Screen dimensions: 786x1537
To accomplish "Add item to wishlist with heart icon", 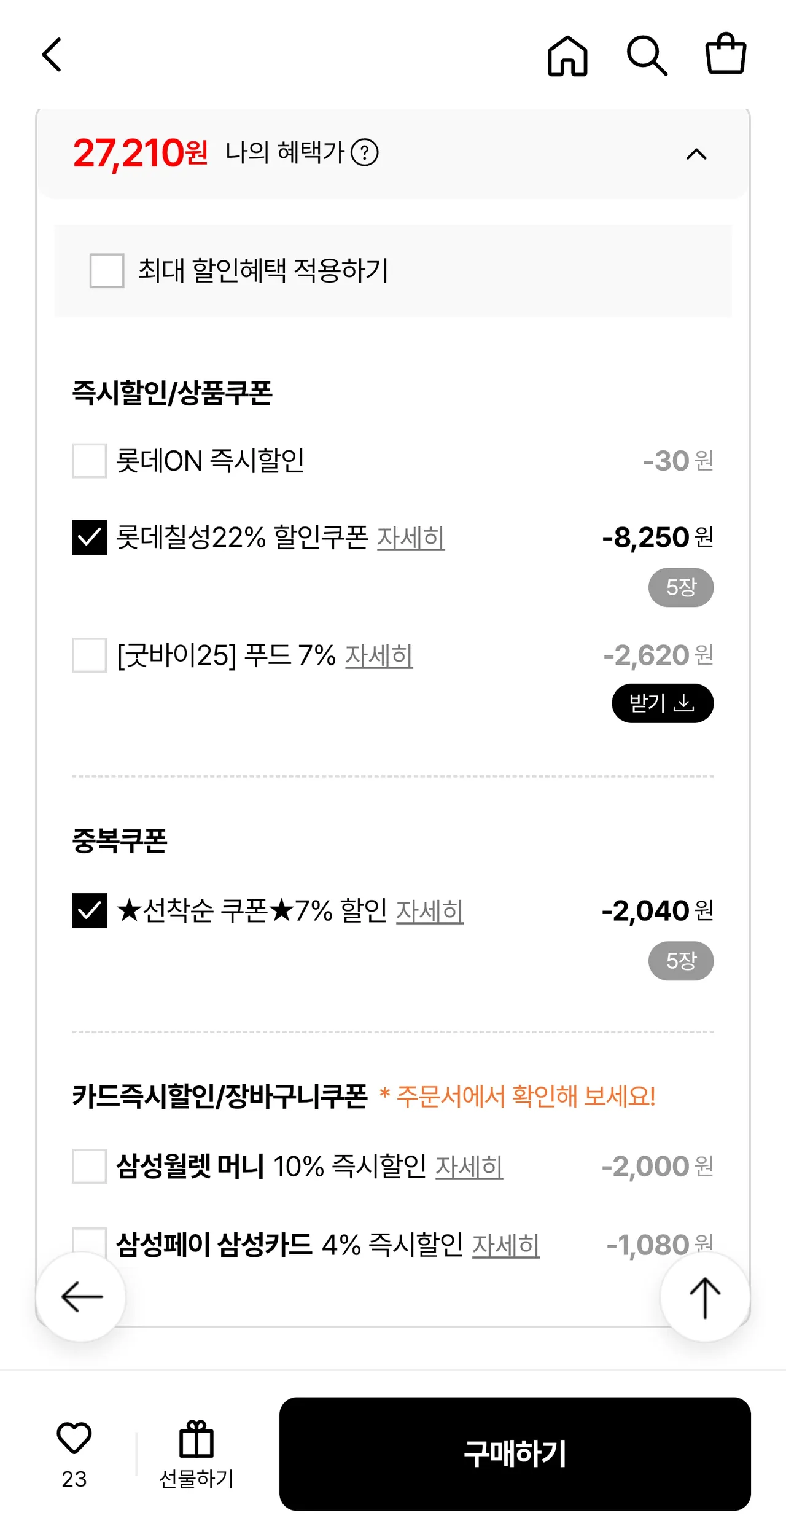I will (74, 1439).
